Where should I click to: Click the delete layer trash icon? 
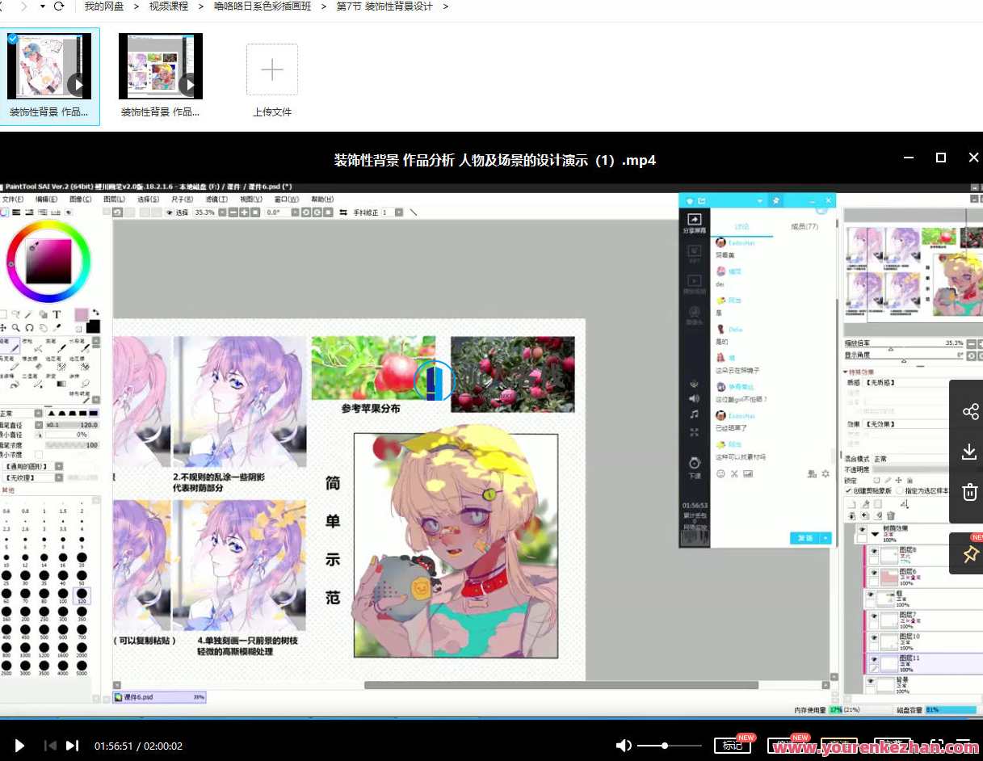tap(891, 515)
